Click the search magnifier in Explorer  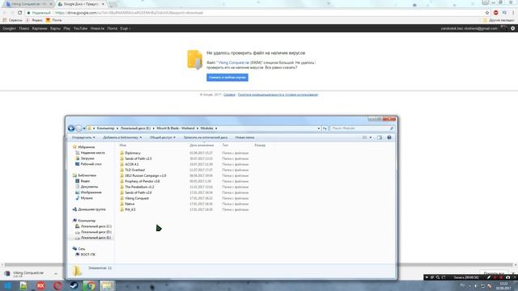(392, 129)
